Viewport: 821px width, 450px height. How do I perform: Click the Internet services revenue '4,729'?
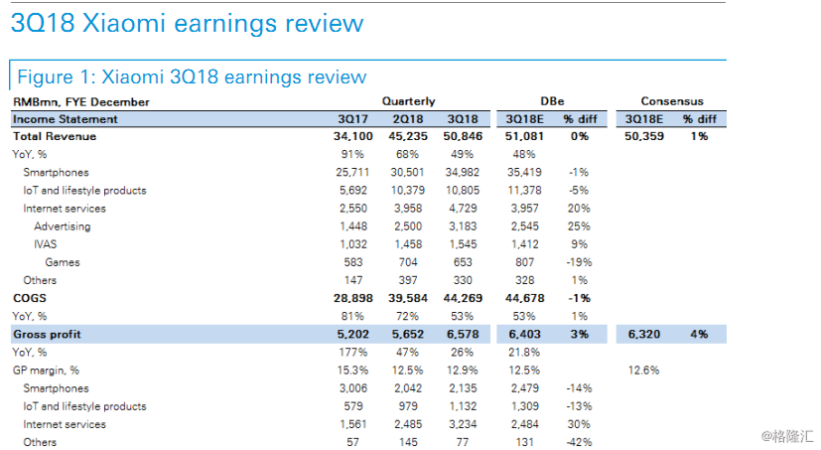[463, 209]
